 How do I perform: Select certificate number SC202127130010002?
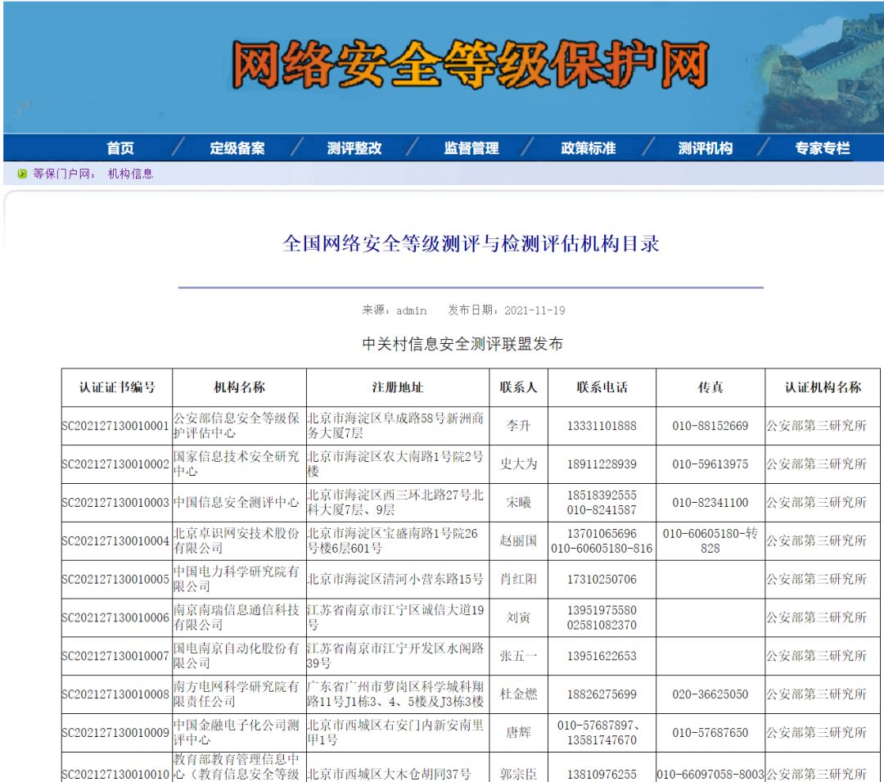pyautogui.click(x=115, y=464)
